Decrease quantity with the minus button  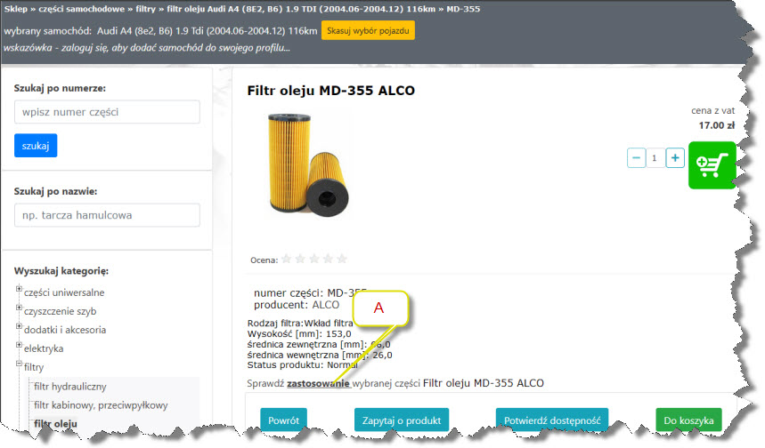636,157
